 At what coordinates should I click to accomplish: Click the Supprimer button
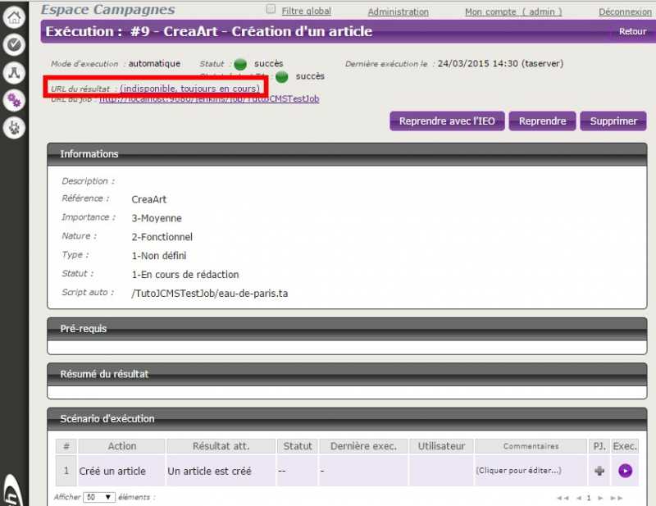pos(613,121)
